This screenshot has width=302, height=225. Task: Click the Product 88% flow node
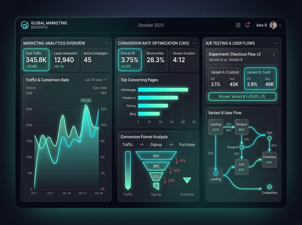point(242,127)
